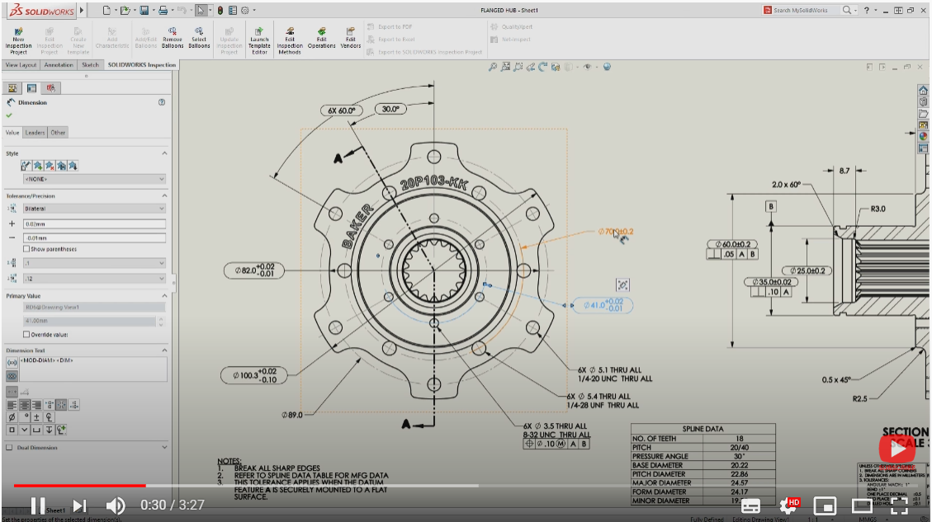Image resolution: width=932 pixels, height=522 pixels.
Task: Click the Options gear icon
Action: click(245, 10)
